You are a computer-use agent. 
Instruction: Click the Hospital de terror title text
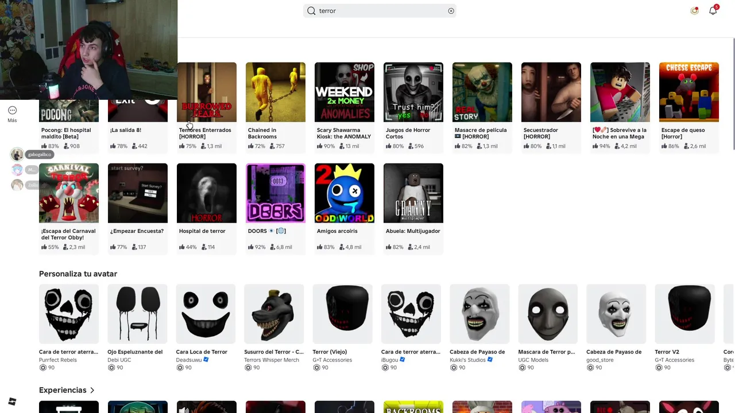click(x=202, y=231)
